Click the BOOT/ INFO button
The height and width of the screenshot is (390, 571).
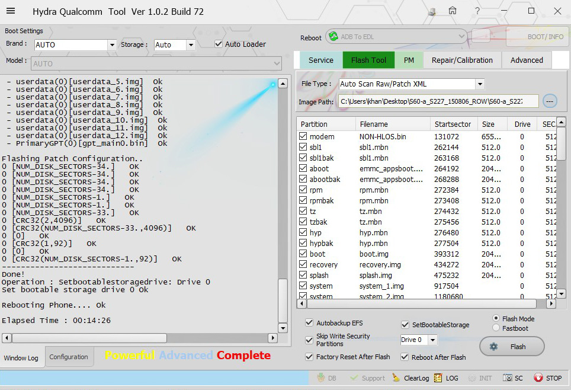click(x=537, y=37)
